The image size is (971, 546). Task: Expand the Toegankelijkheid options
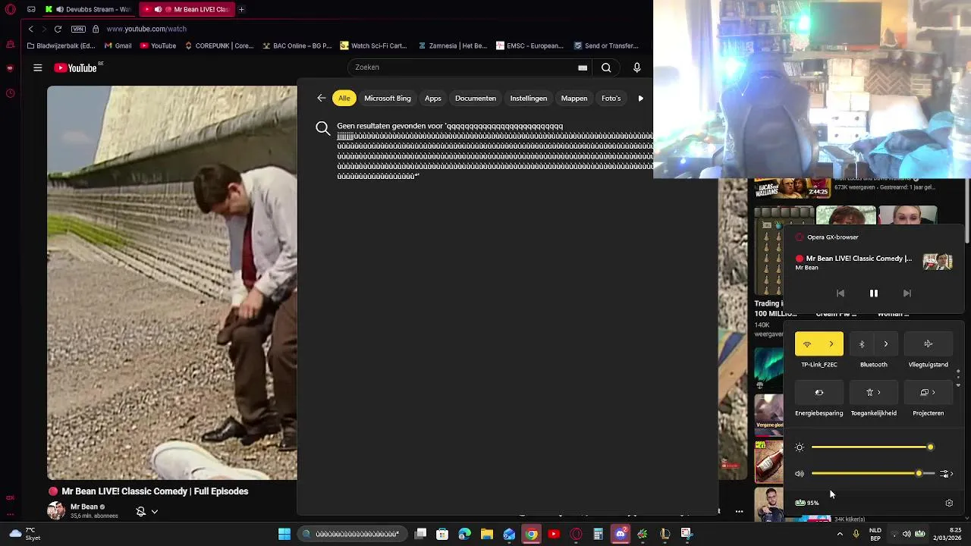point(873,393)
